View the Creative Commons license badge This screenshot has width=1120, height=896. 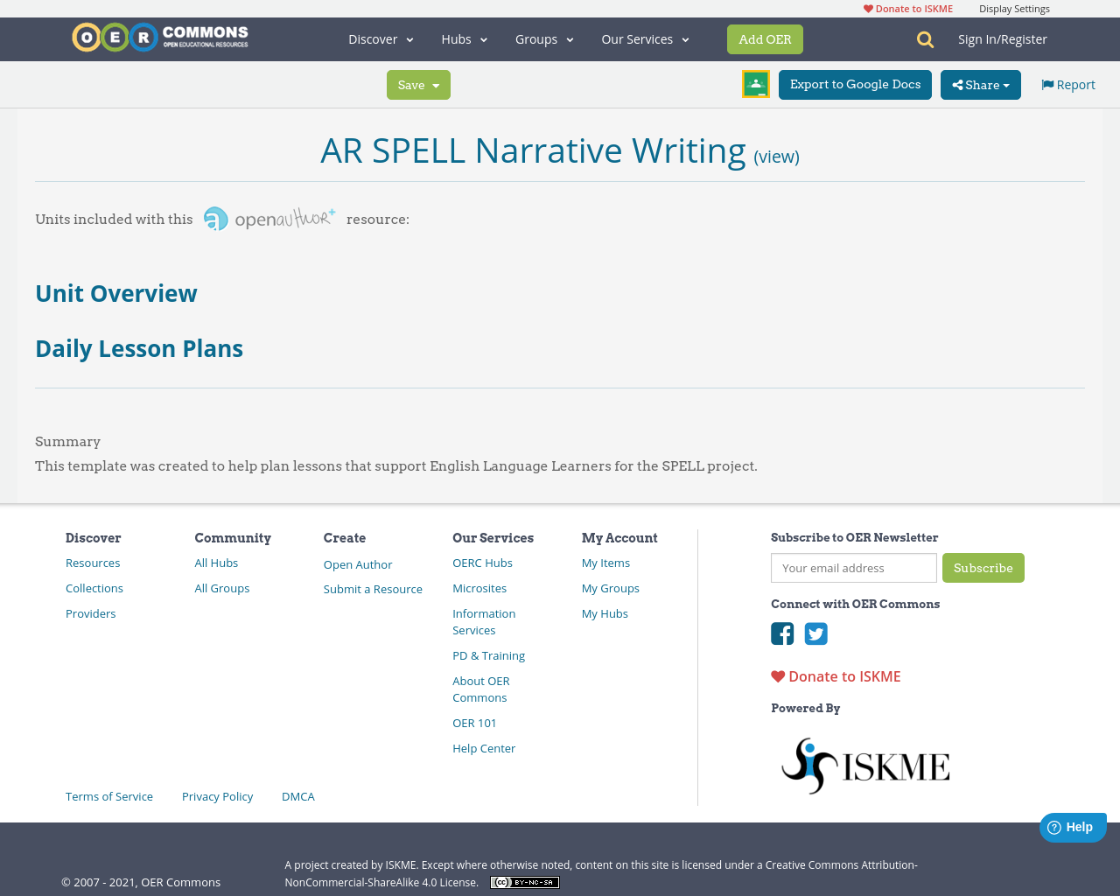(524, 882)
